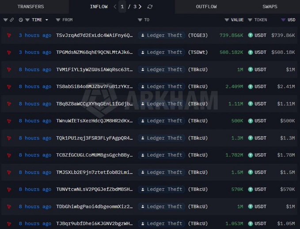Open sender address TUNVtcwNLsV2PQGJefZbdMBSH
Image resolution: width=300 pixels, height=229 pixels.
pos(94,189)
